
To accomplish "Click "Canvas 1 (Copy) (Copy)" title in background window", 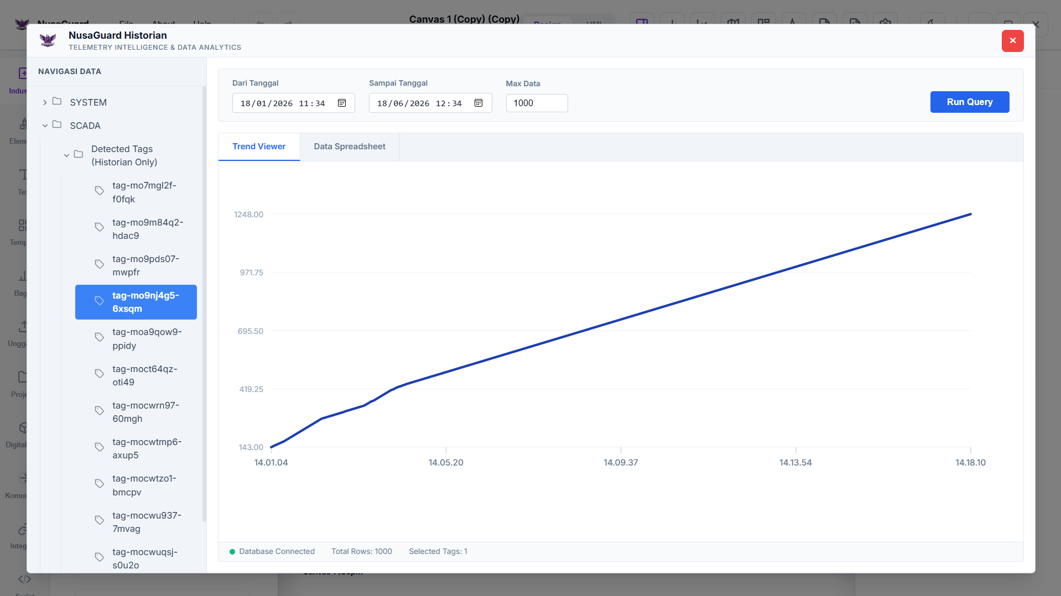I will coord(464,19).
